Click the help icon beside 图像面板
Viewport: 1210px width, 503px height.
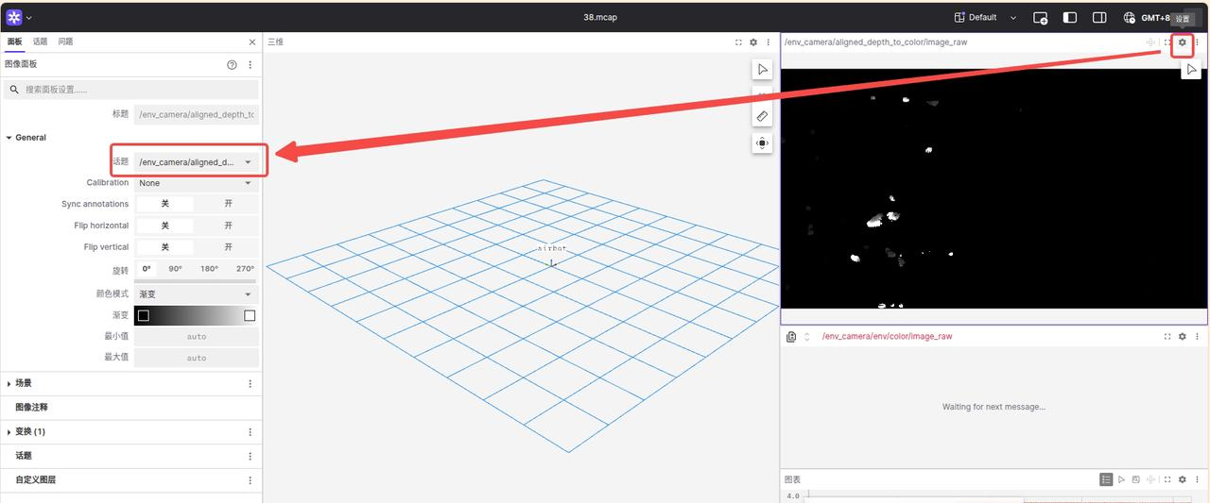[232, 65]
